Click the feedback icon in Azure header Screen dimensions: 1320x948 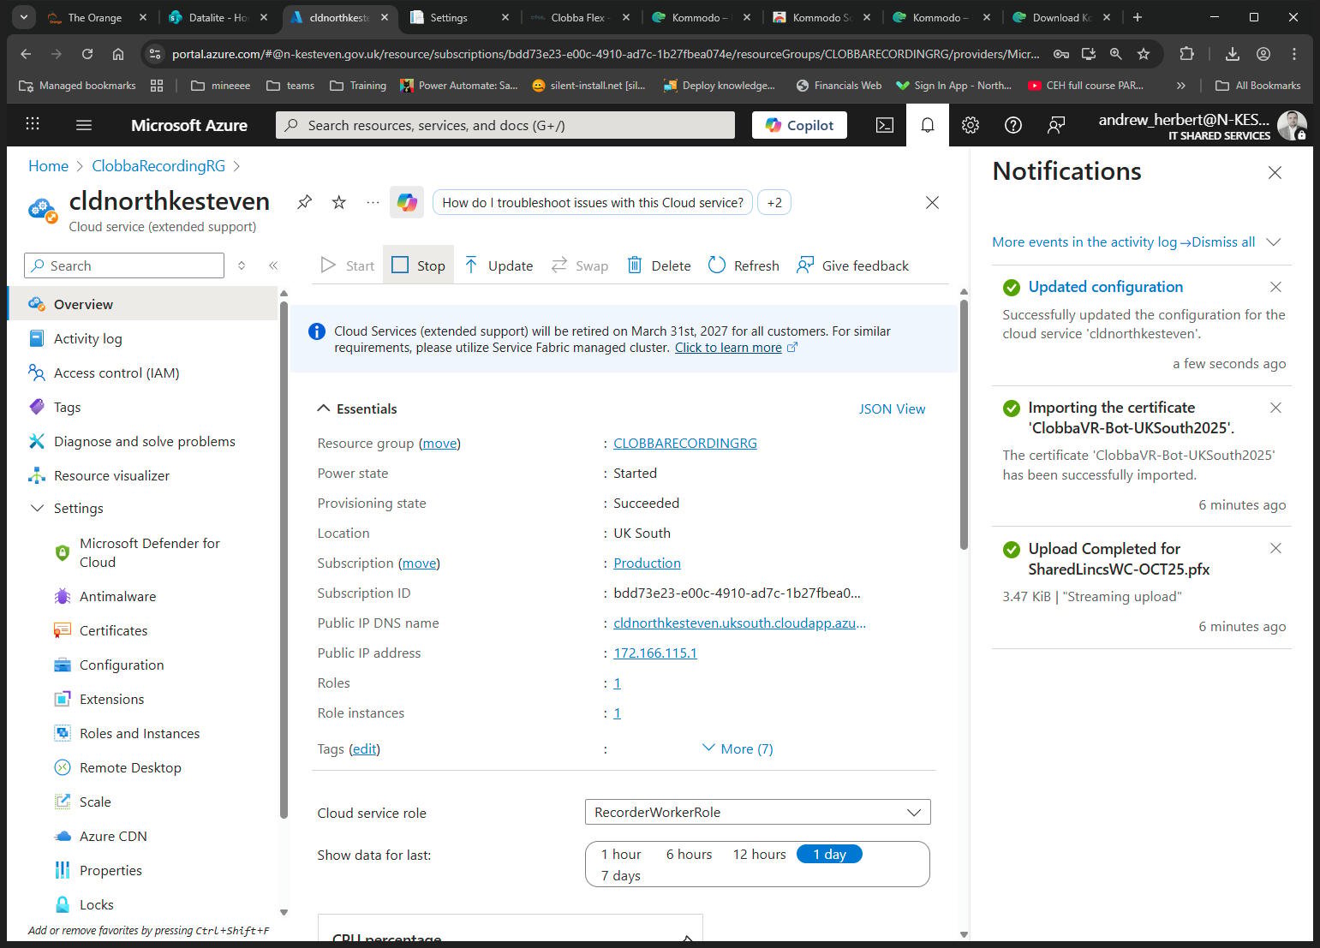click(x=1056, y=125)
